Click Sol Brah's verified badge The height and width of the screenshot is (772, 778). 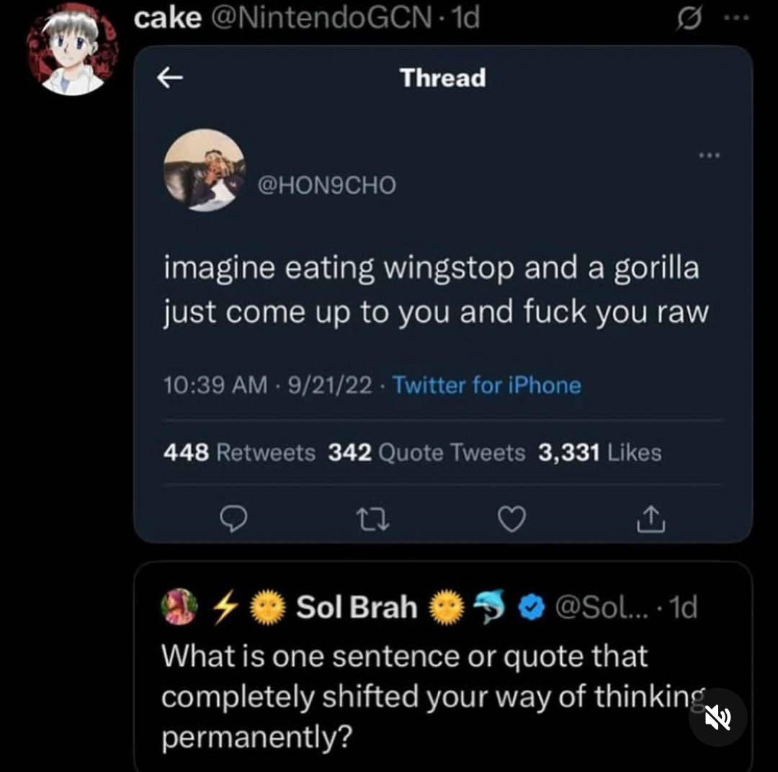[x=532, y=609]
